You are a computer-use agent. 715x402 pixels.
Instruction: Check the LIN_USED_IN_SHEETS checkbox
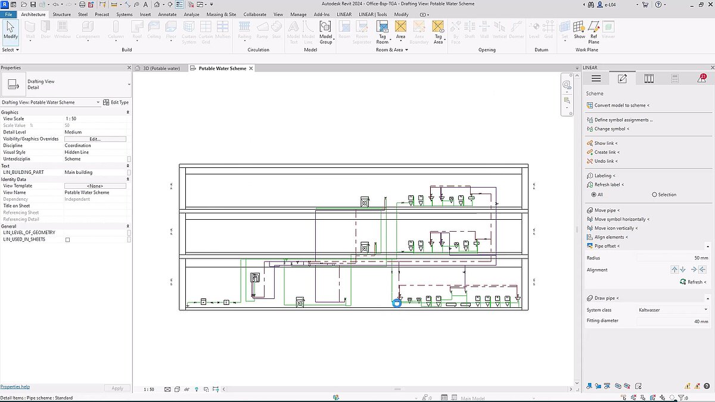tap(67, 239)
